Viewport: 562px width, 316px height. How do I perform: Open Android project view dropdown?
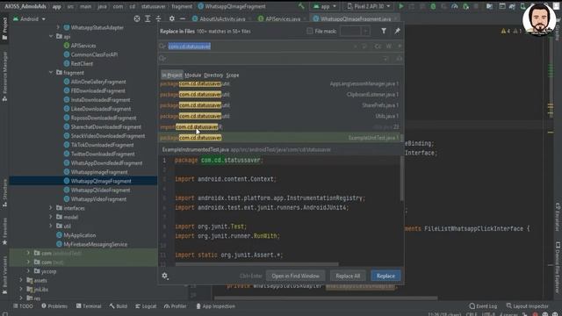click(x=29, y=18)
